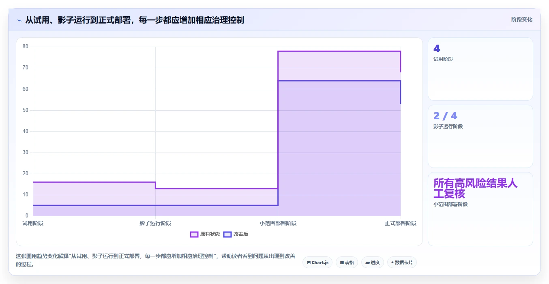The width and height of the screenshot is (549, 284).
Task: Click the 影子运行阶段 x-axis label
Action: tap(155, 223)
